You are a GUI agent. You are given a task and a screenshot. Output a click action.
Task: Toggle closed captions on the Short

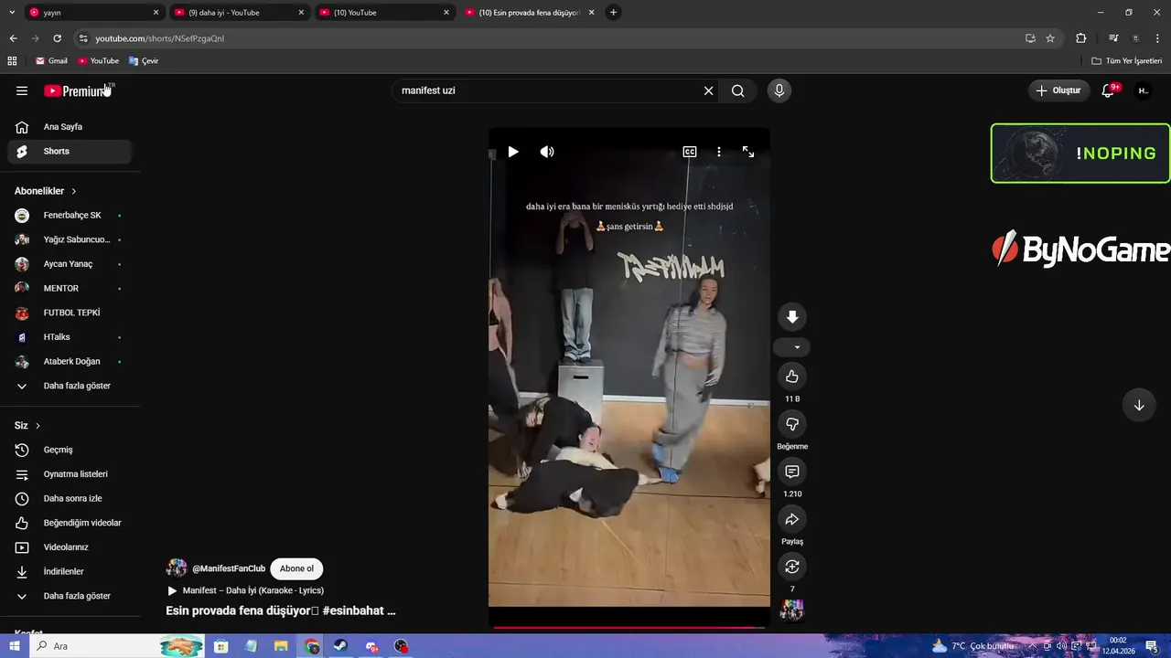pyautogui.click(x=690, y=152)
